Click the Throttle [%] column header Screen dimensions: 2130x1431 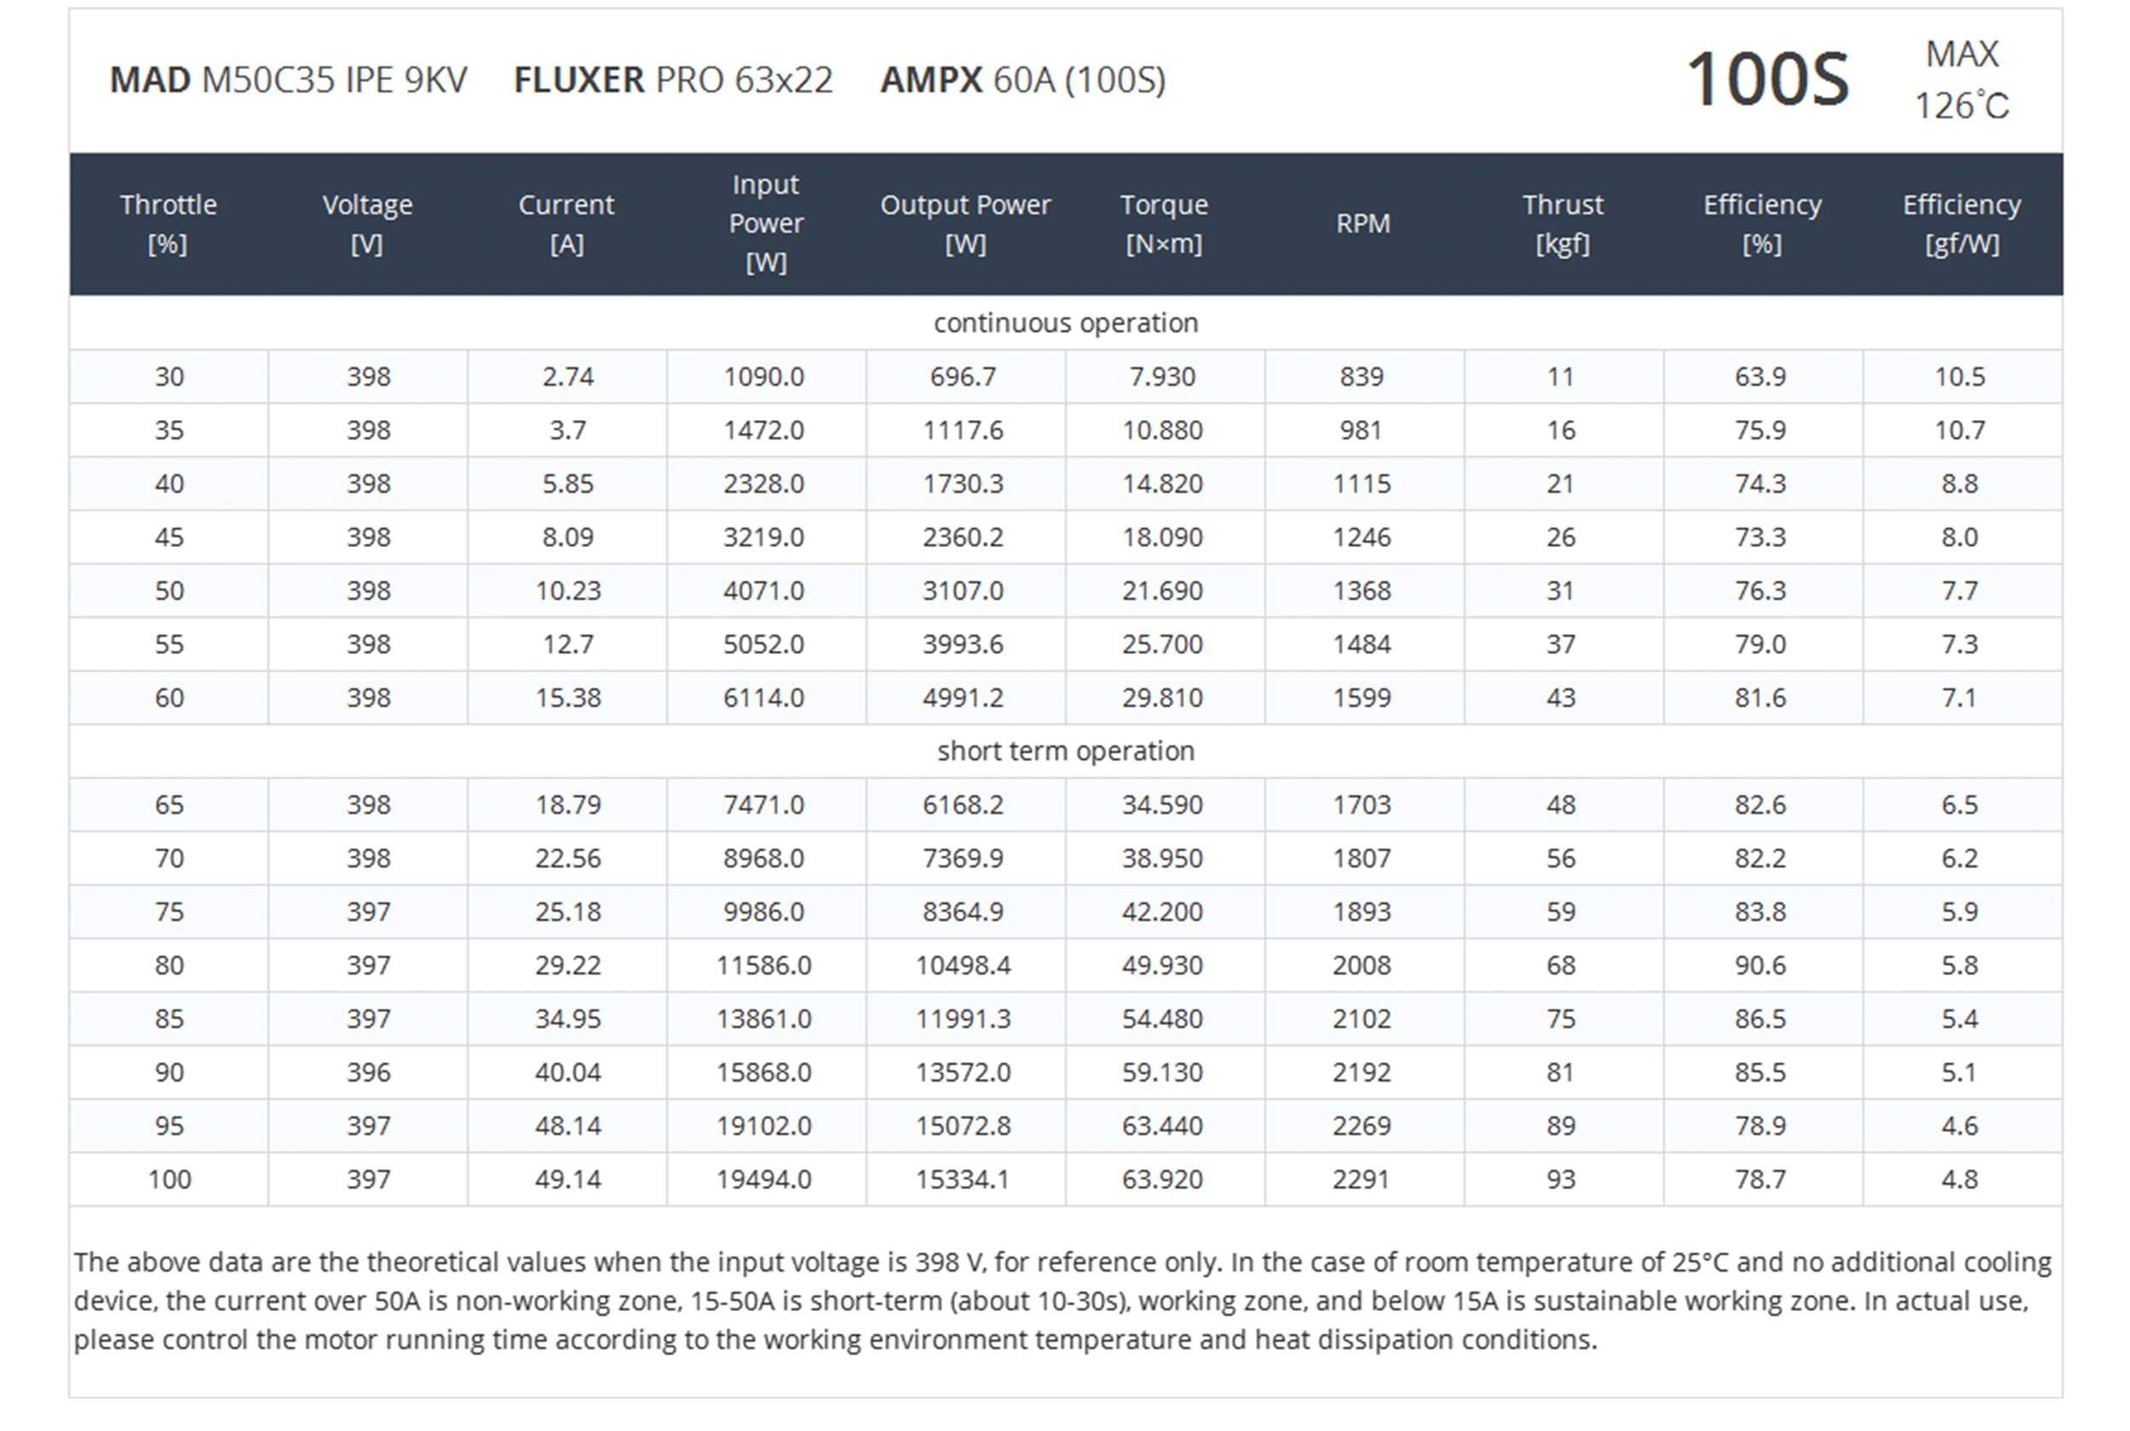point(168,223)
